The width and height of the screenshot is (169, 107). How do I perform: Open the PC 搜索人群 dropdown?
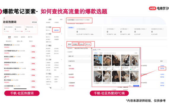pos(79,56)
